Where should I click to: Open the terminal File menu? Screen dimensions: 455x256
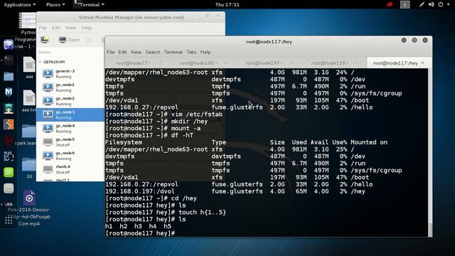coord(111,52)
